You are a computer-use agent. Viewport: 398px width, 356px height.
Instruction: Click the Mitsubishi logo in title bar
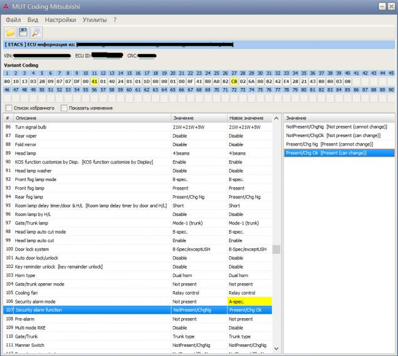6,6
